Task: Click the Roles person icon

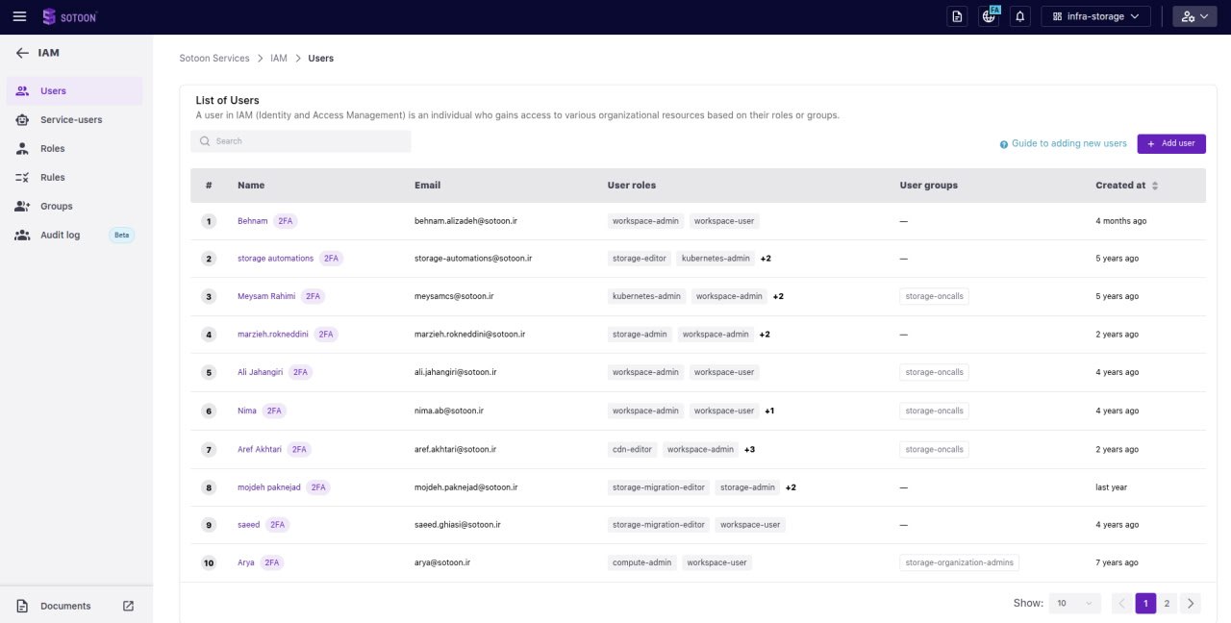Action: tap(22, 149)
